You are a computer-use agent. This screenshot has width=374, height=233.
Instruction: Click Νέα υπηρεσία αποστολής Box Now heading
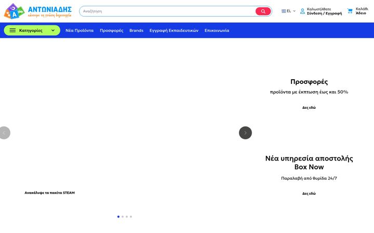click(309, 163)
